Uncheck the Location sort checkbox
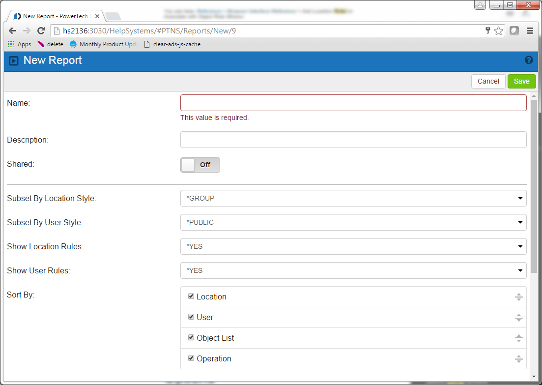This screenshot has height=385, width=542. (191, 296)
